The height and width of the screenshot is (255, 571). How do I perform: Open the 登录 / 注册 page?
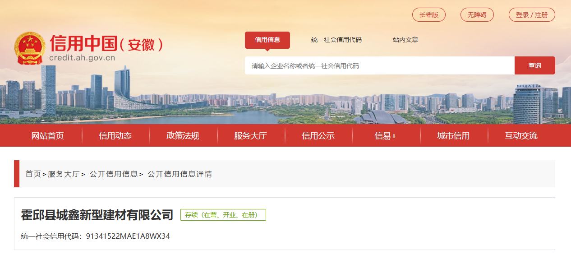tap(532, 15)
